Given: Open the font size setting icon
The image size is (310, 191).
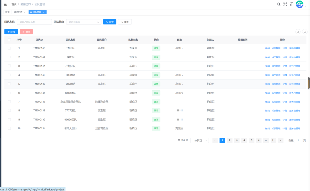Looking at the screenshot, I should click(x=291, y=4).
